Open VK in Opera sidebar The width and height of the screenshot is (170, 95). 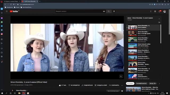(x=2, y=30)
